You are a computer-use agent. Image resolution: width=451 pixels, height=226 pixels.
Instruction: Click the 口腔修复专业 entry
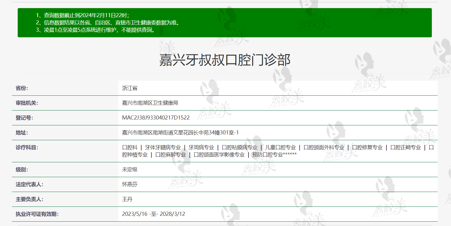pos(367,147)
